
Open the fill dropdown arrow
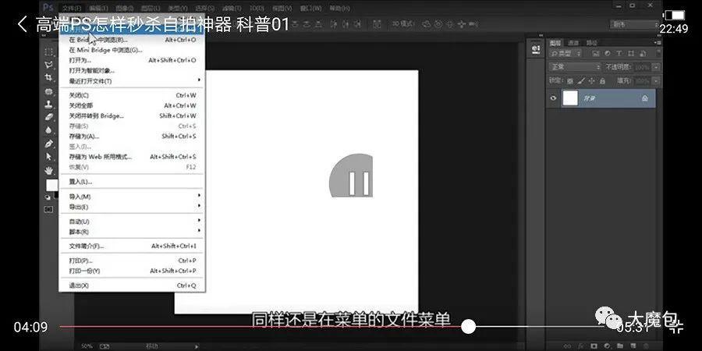pos(656,81)
